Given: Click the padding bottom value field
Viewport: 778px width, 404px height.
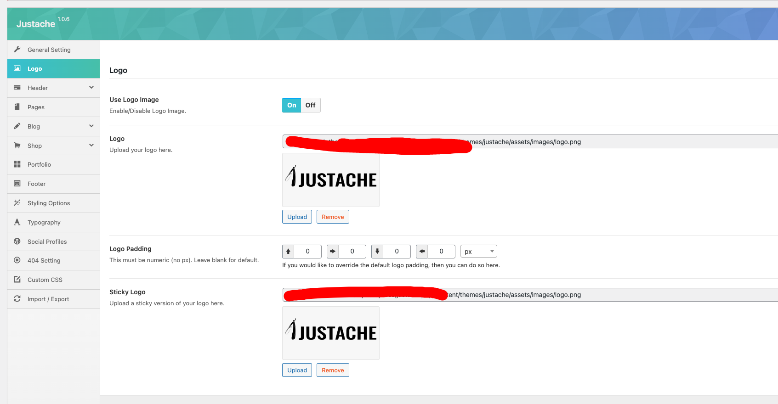Looking at the screenshot, I should click(x=397, y=252).
